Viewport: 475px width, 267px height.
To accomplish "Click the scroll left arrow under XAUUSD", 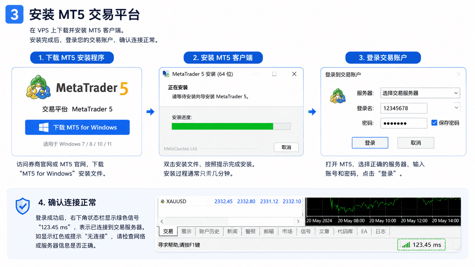I will click(162, 221).
